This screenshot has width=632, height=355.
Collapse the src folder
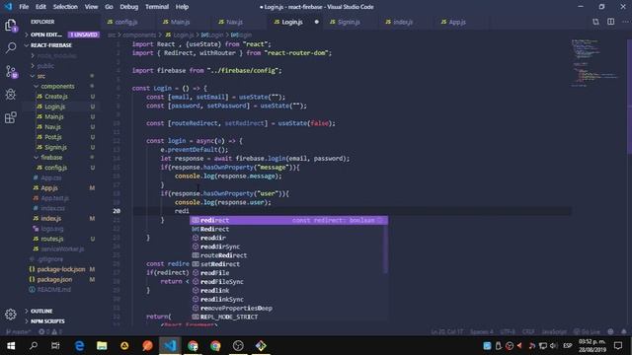[x=41, y=76]
